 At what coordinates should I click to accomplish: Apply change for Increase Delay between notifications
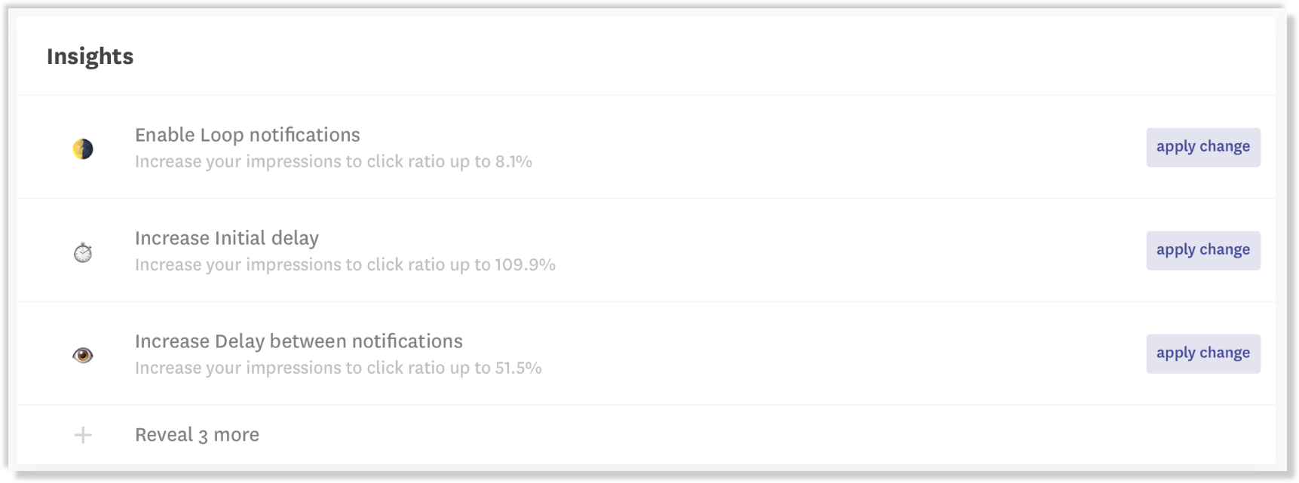click(x=1202, y=353)
